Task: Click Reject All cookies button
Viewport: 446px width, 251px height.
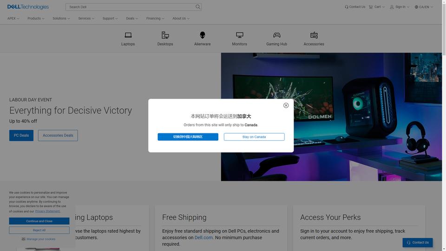Action: point(39,230)
